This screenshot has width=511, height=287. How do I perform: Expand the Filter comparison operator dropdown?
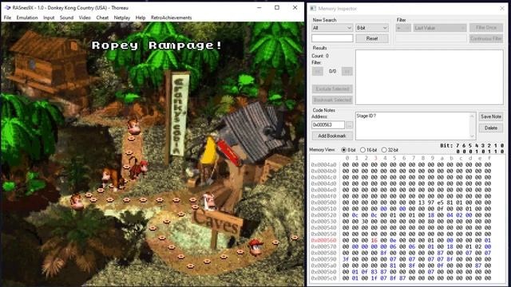coord(403,28)
